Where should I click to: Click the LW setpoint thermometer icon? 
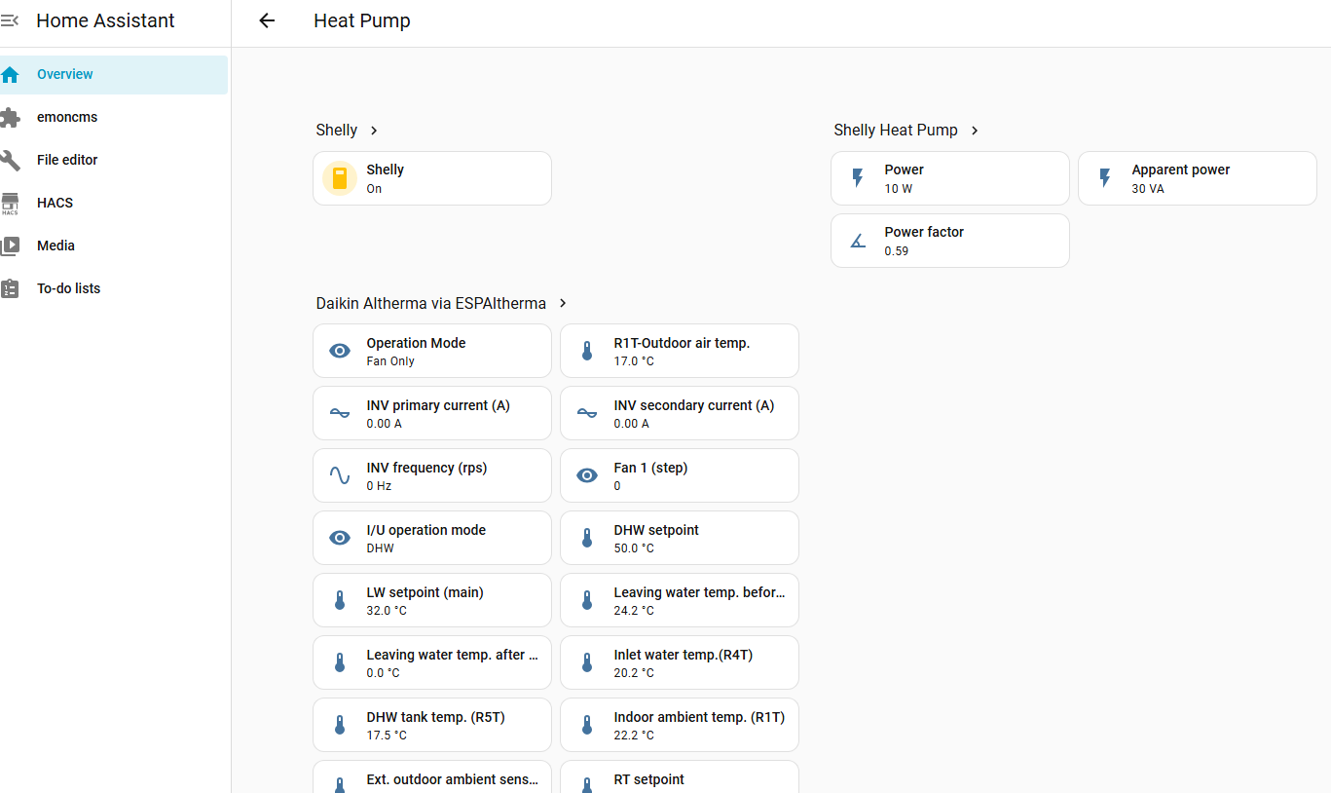(x=340, y=601)
